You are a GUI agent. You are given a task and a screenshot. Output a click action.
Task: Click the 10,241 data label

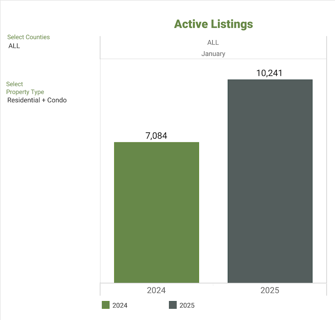(x=269, y=73)
